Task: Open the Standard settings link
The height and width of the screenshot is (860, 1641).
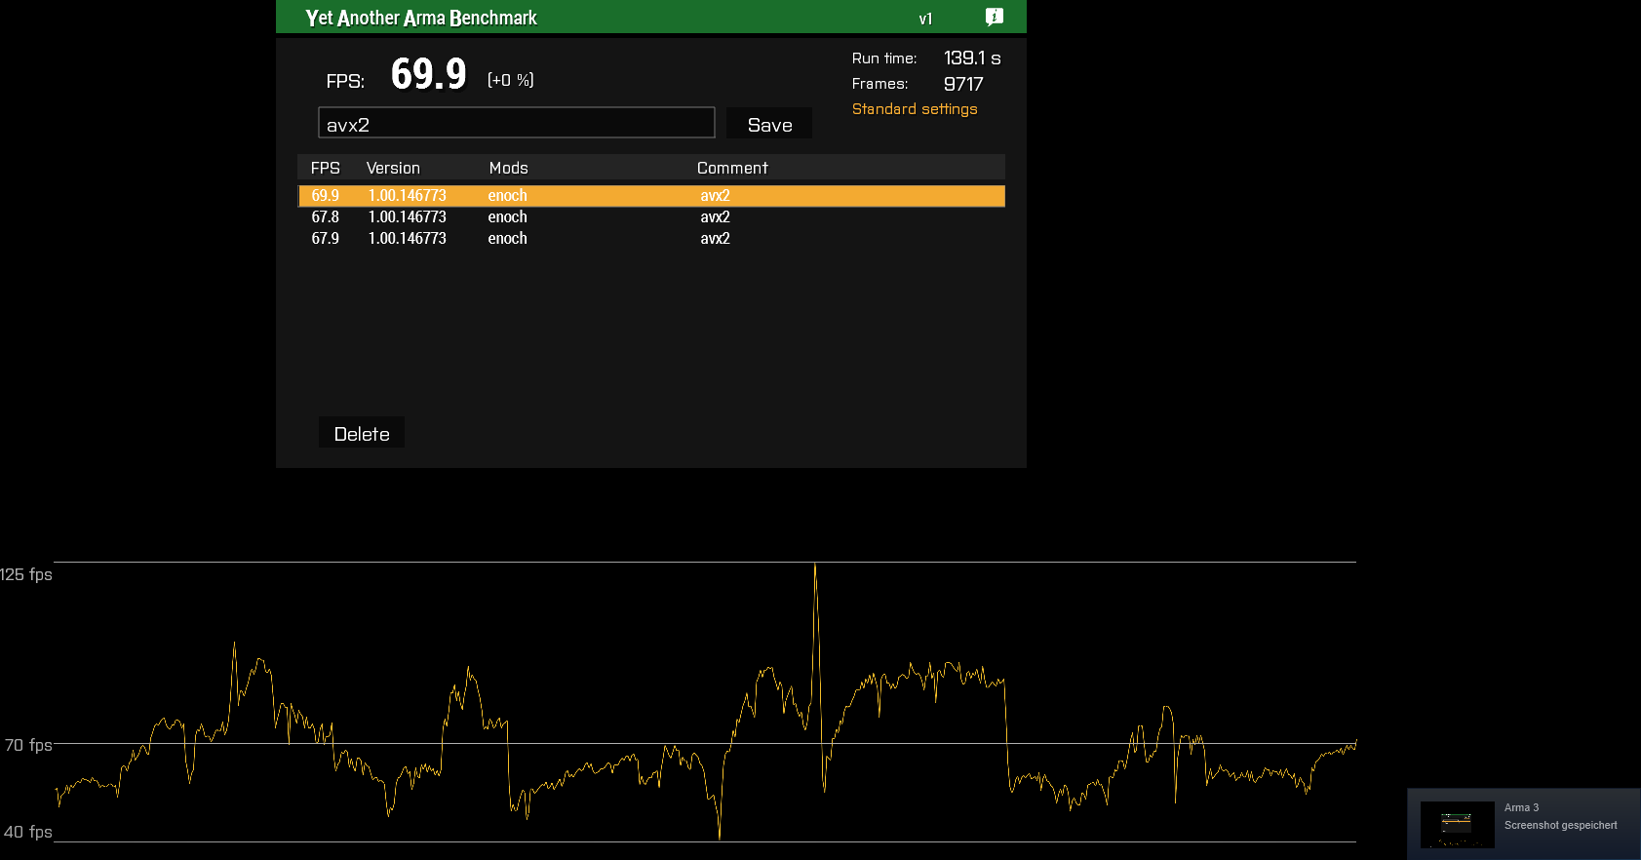Action: point(915,109)
